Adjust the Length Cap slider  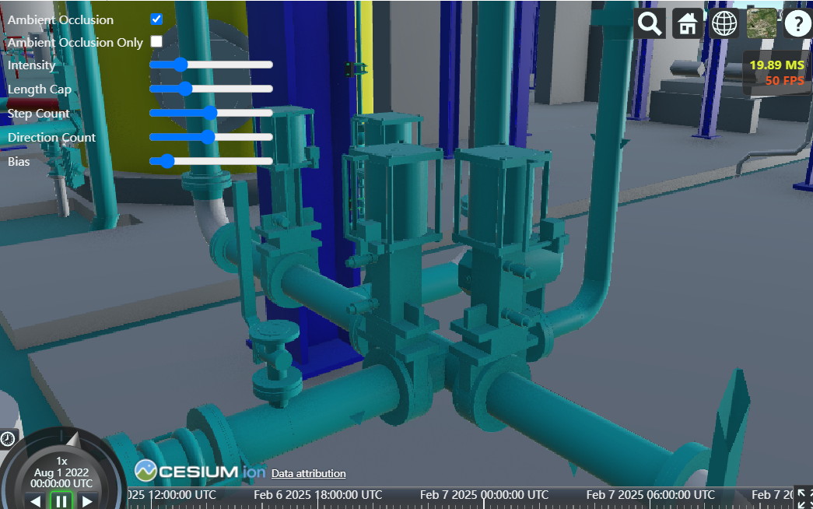coord(211,89)
